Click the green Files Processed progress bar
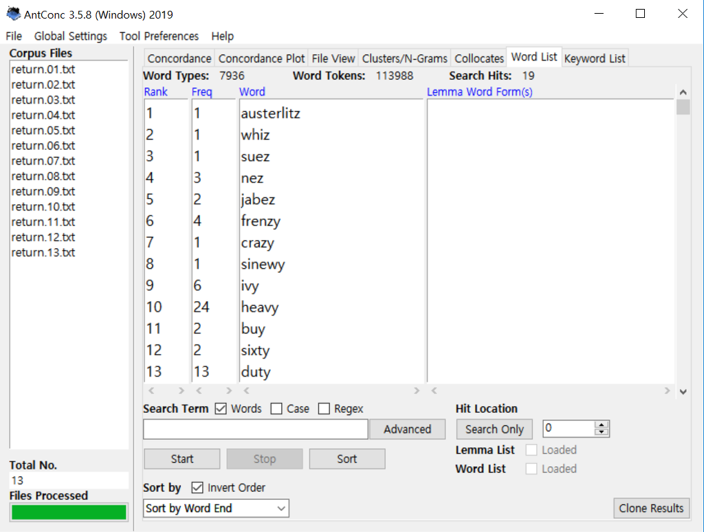704x532 pixels. (69, 512)
